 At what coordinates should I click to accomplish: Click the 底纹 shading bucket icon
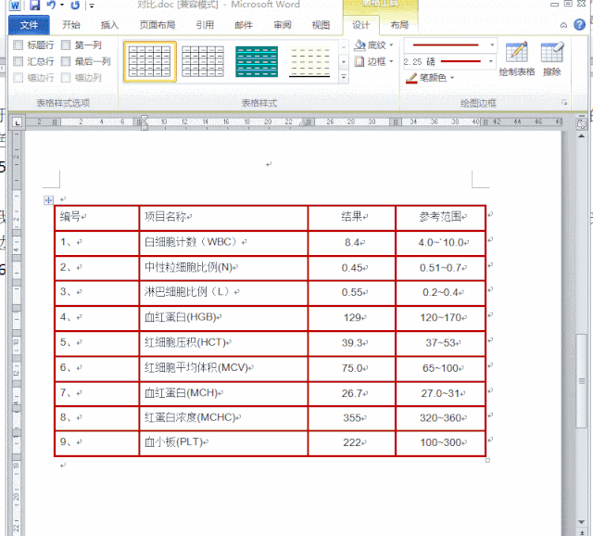tap(360, 45)
